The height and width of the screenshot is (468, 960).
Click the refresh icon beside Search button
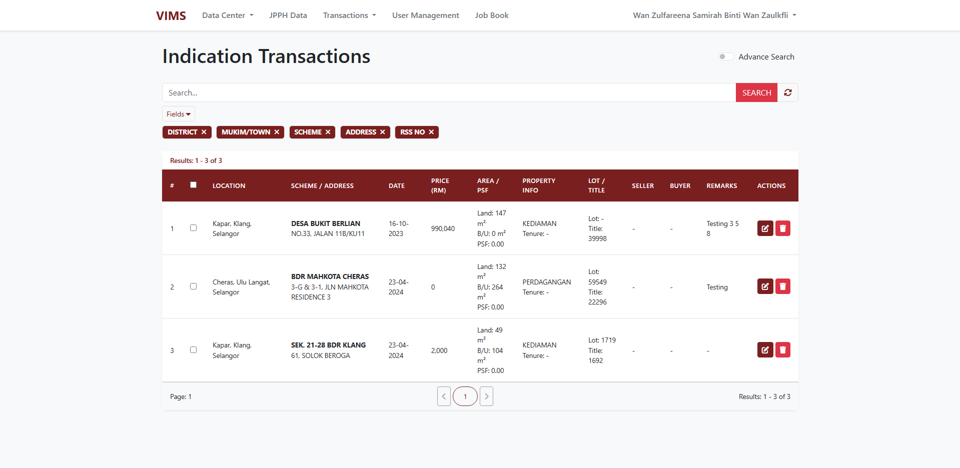click(x=787, y=92)
